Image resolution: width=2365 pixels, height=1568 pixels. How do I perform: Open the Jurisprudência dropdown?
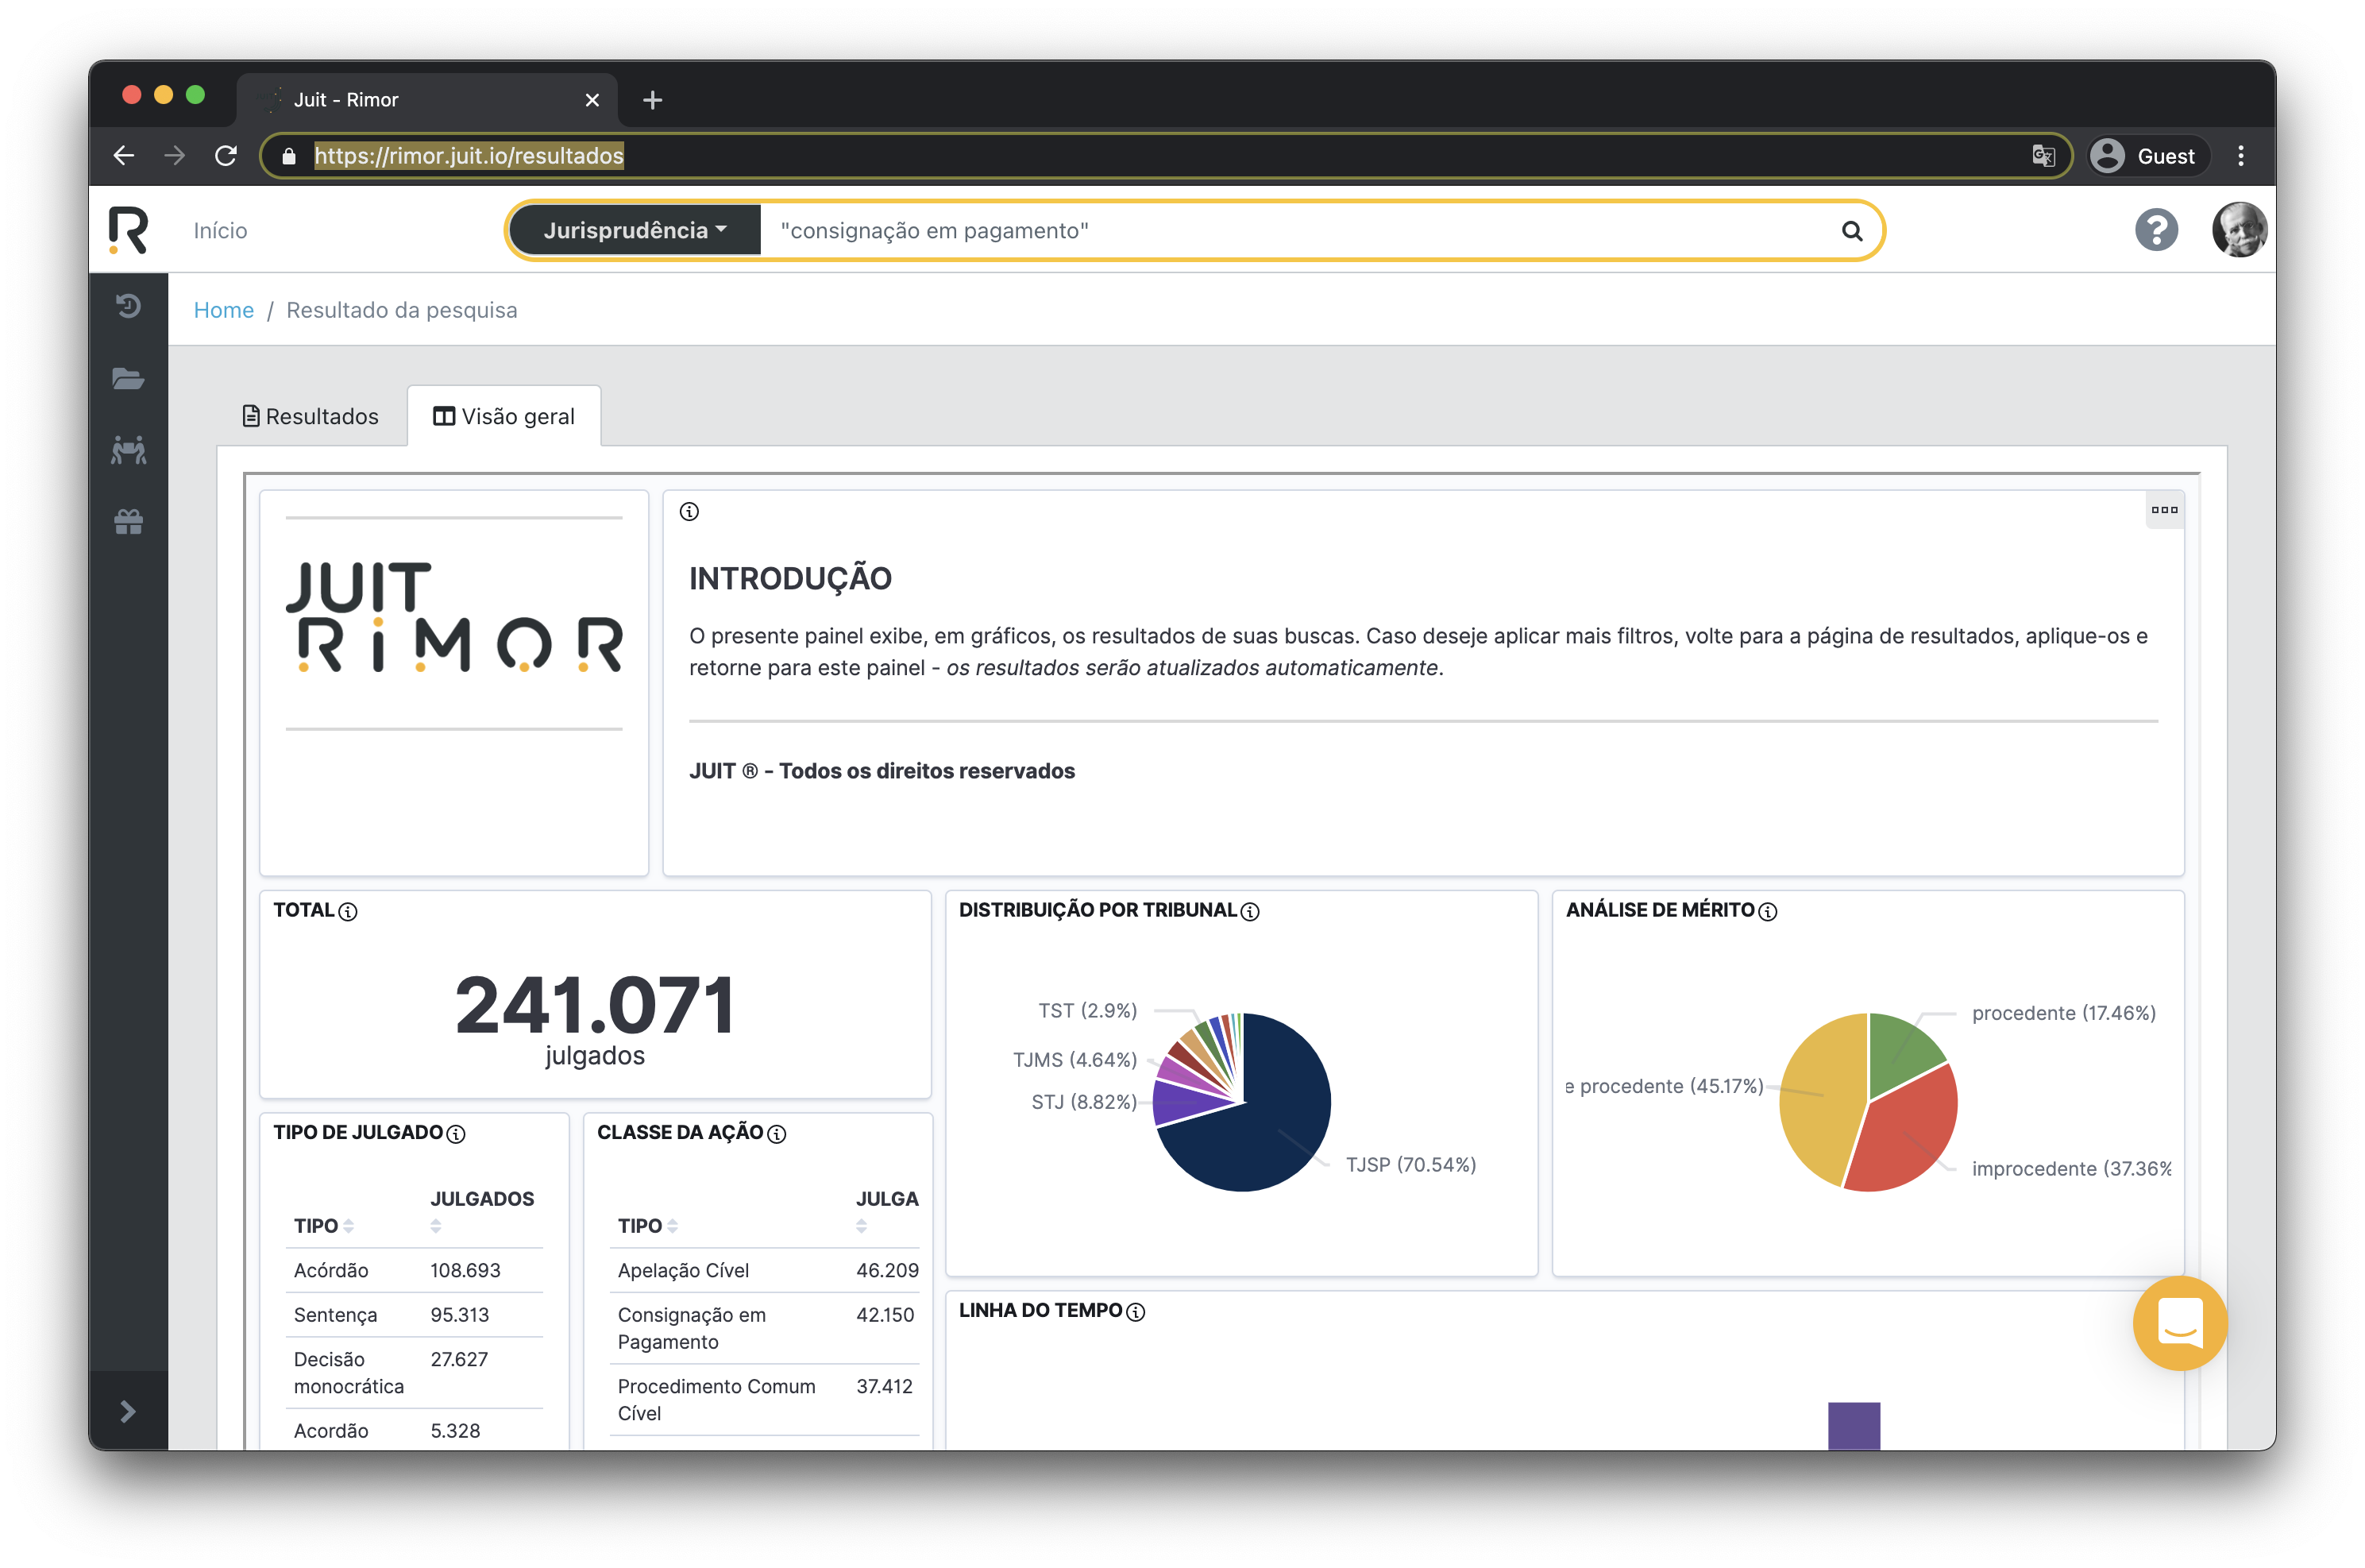click(x=635, y=231)
